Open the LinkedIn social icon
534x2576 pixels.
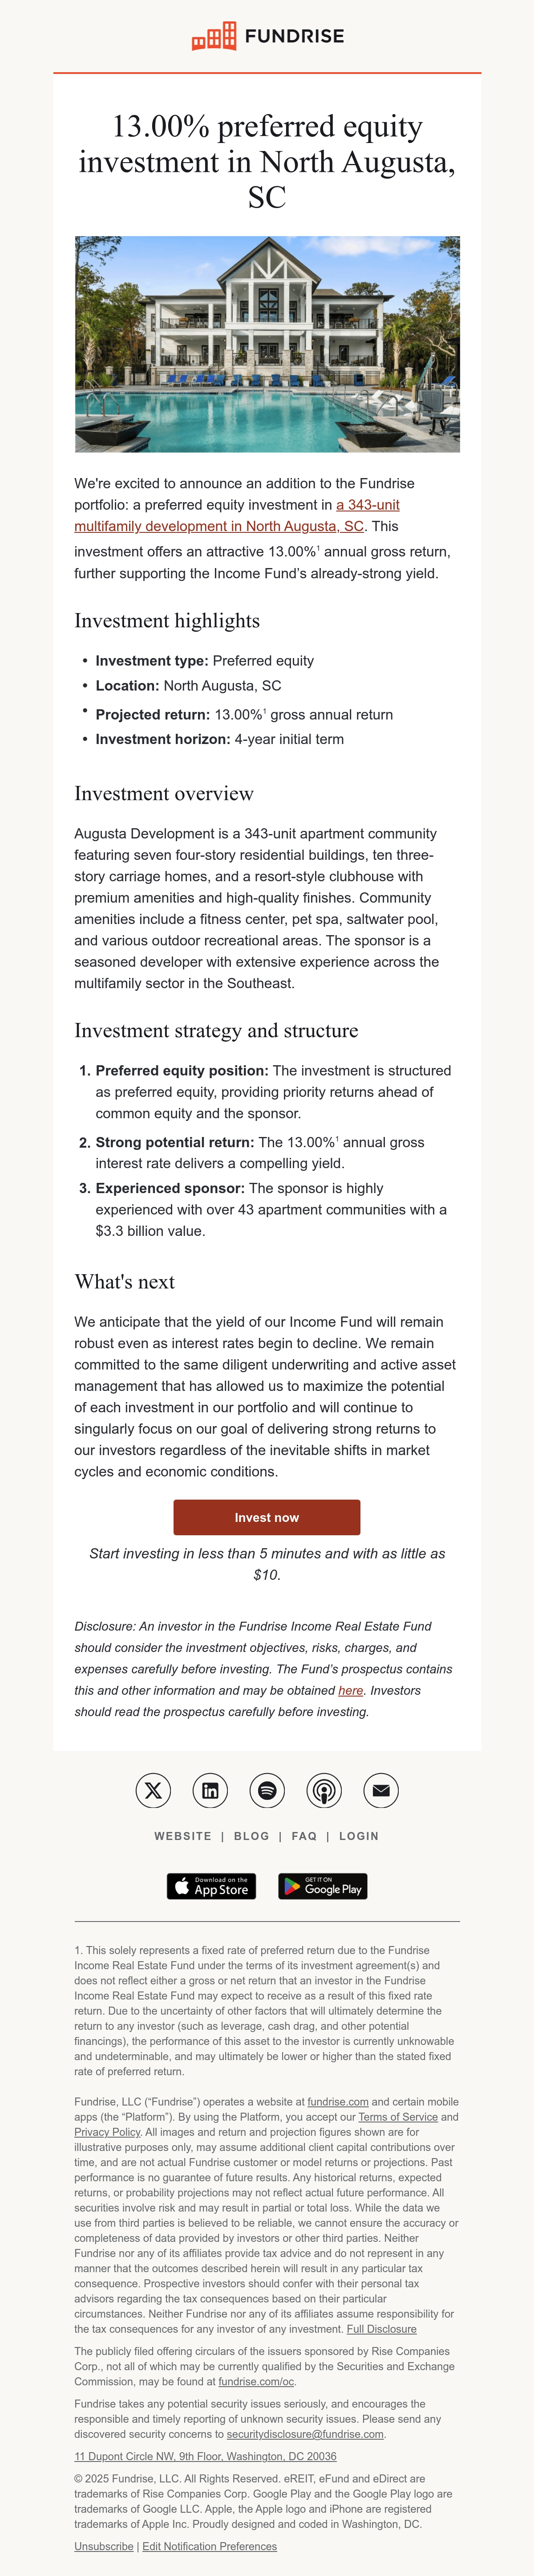pyautogui.click(x=210, y=1790)
